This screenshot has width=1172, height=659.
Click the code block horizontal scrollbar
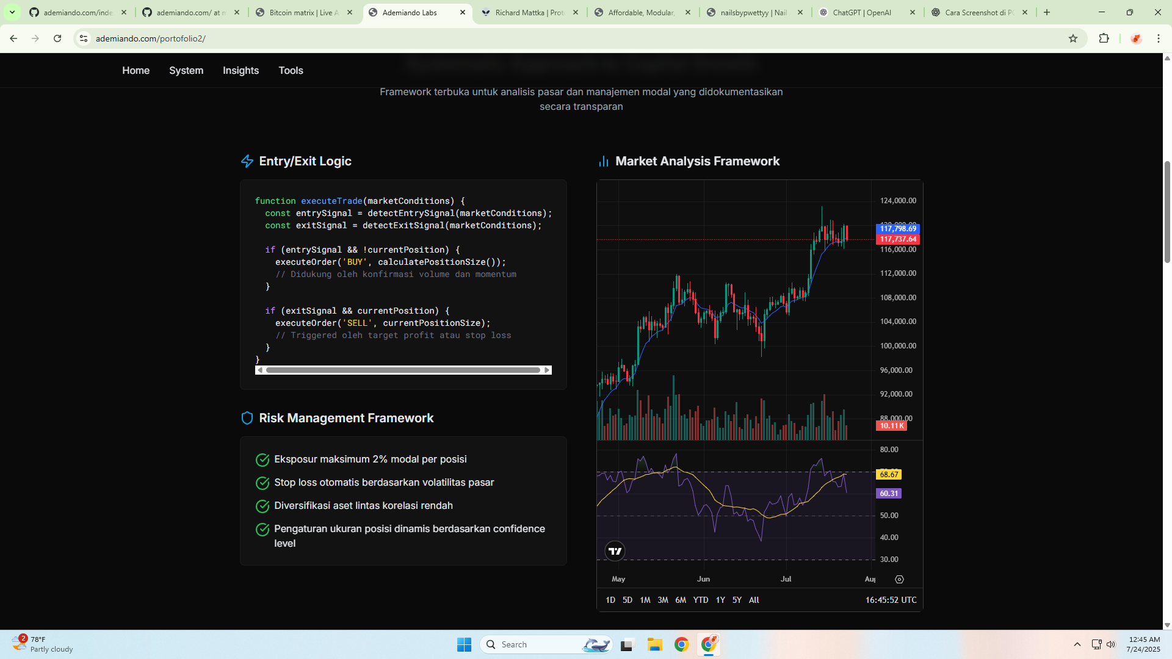[403, 370]
